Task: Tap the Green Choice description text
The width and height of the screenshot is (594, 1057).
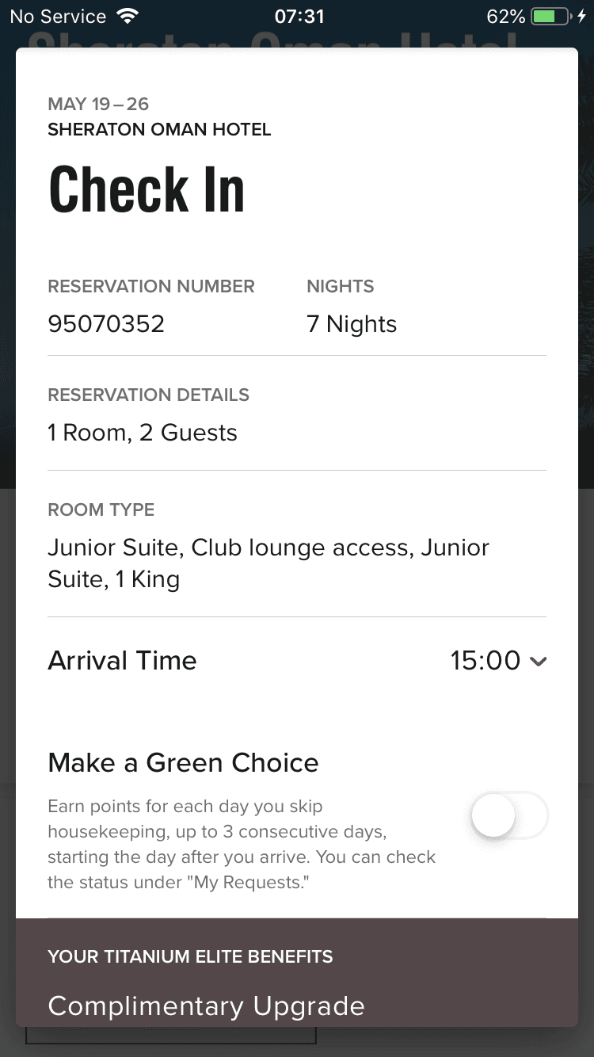Action: pos(242,845)
